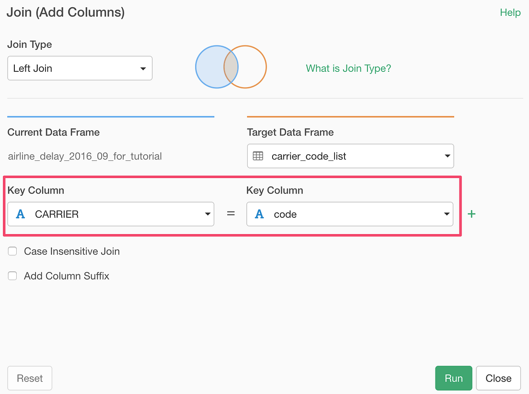This screenshot has width=529, height=394.
Task: Open the Join Type dropdown showing Left Join
Action: 80,68
